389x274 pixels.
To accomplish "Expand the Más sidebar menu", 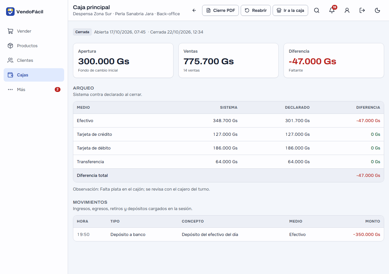I will click(x=34, y=90).
